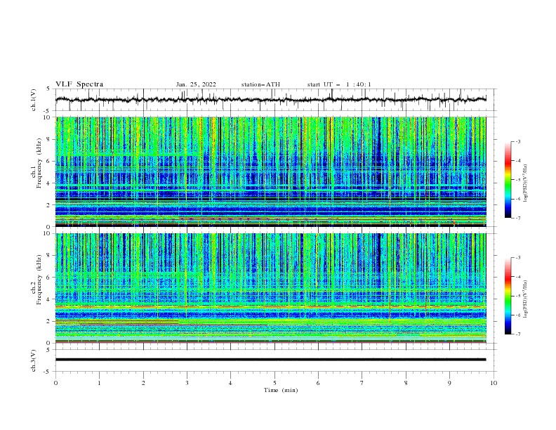Click the 'ch.3(V)' axis label
Screen dimensions: 556x430
click(34, 360)
